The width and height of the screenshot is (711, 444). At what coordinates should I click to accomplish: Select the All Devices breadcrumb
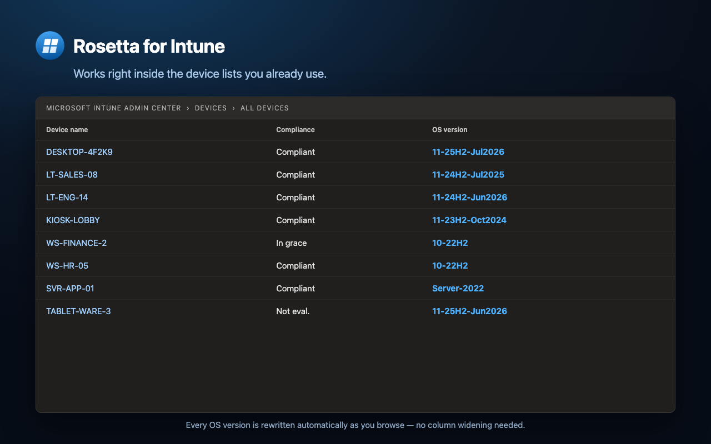coord(264,108)
